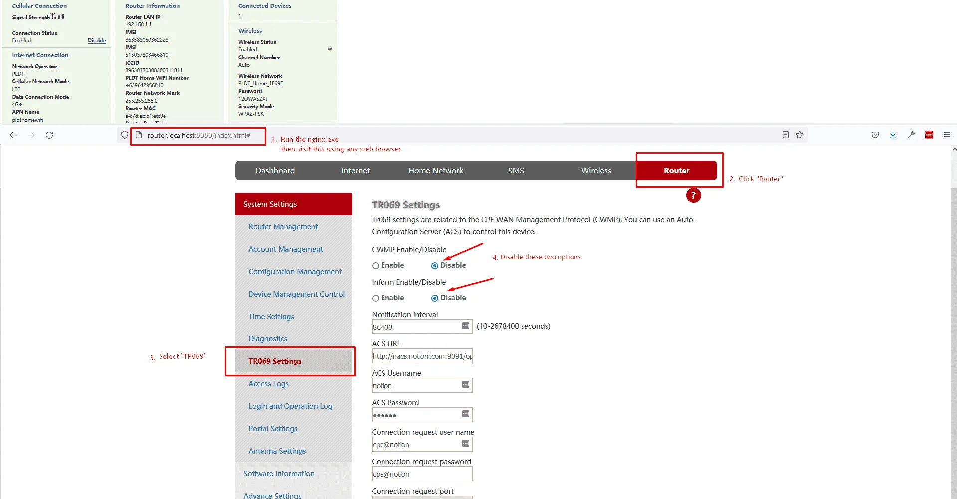Open Account Management in sidebar
The width and height of the screenshot is (957, 499).
tap(286, 249)
